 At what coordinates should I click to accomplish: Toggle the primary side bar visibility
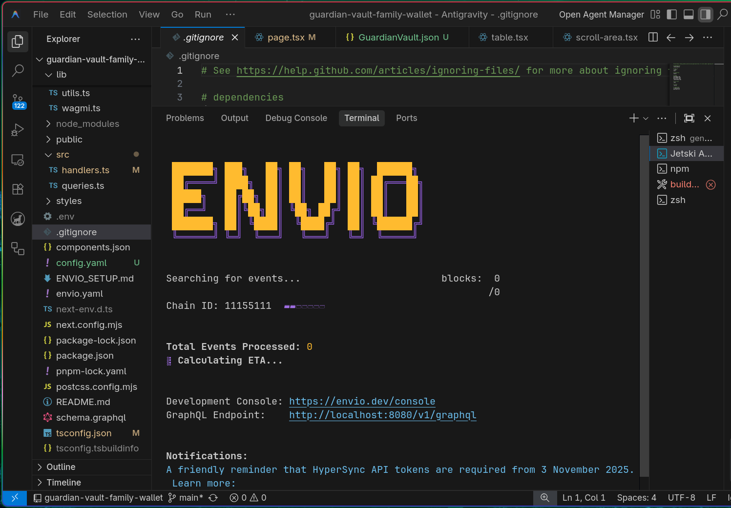click(x=672, y=15)
